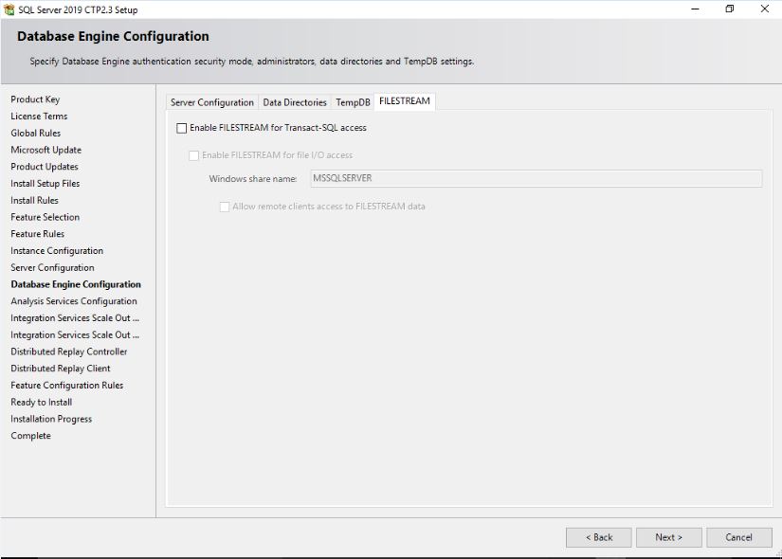Tick Enable FILESTREAM for file I/O access

pyautogui.click(x=194, y=155)
